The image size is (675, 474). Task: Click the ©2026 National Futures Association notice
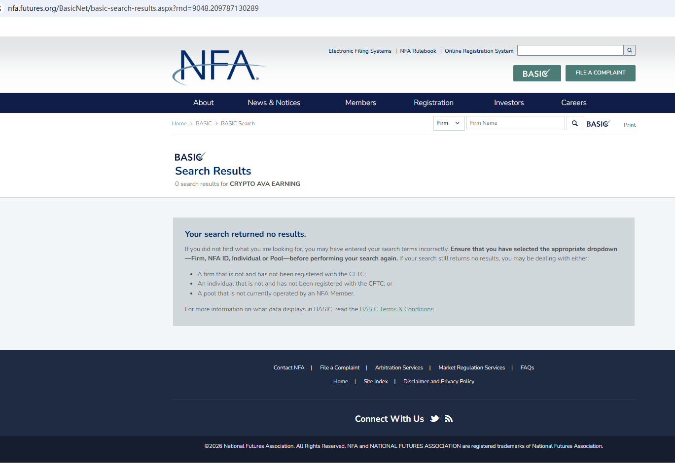coord(404,446)
